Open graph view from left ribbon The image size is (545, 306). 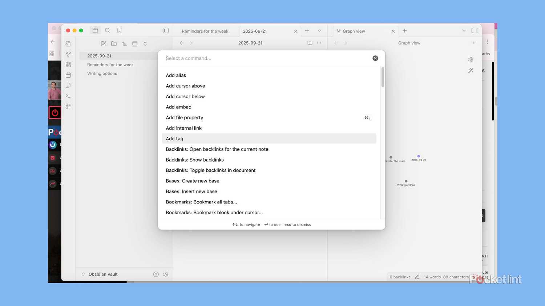tap(68, 54)
